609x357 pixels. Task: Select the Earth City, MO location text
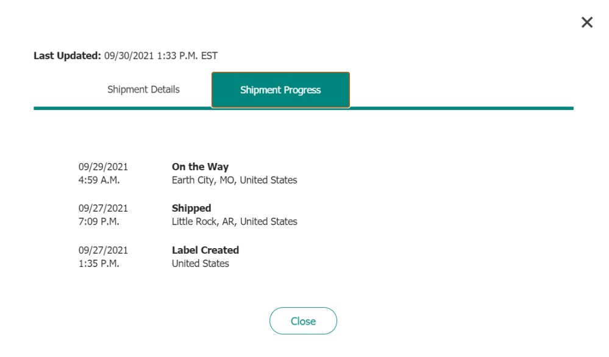pyautogui.click(x=235, y=180)
